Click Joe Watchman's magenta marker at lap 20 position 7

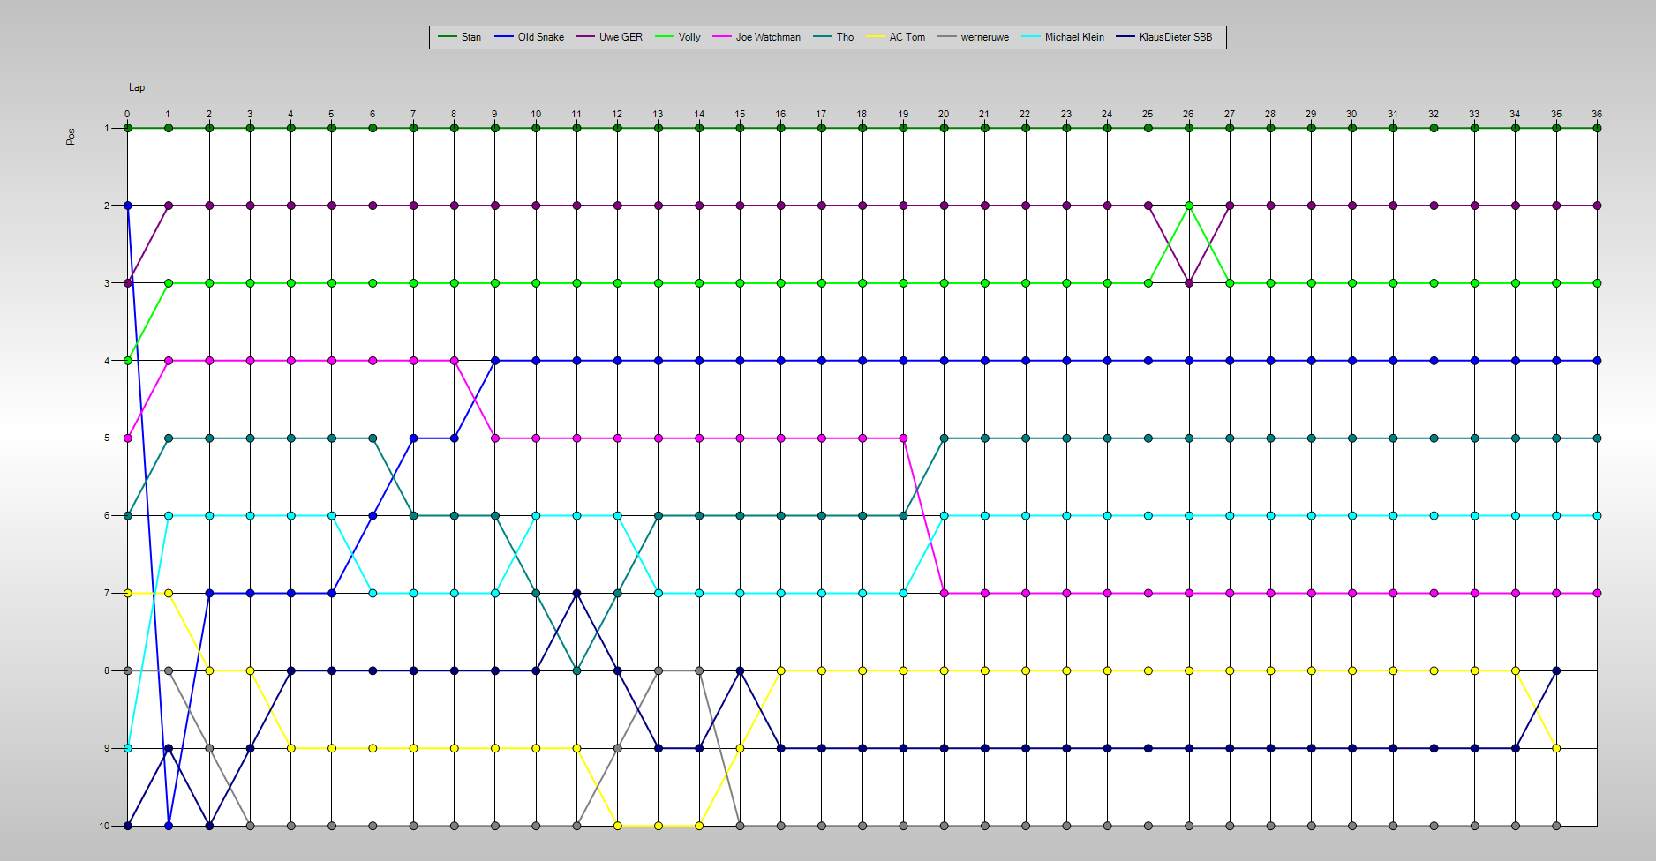click(945, 593)
